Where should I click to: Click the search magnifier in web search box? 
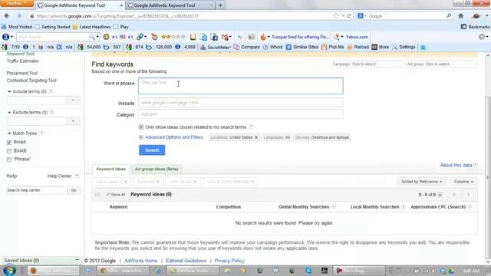[x=92, y=37]
